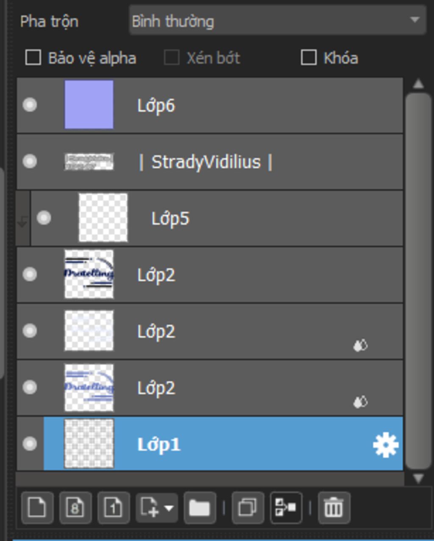This screenshot has height=541, width=434.
Task: Create a new layer folder
Action: click(x=200, y=507)
